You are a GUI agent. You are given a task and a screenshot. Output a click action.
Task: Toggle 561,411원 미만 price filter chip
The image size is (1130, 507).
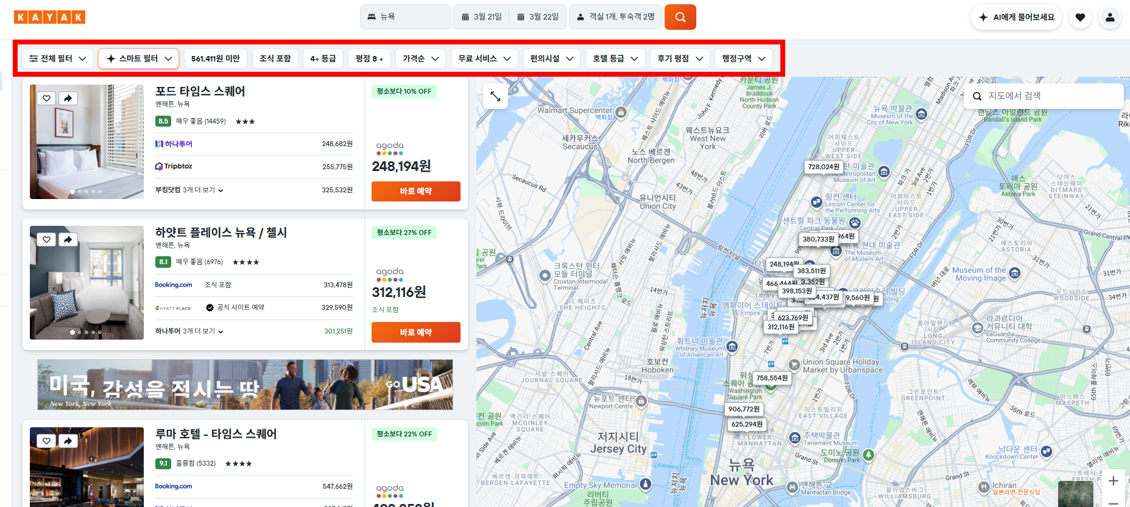pyautogui.click(x=216, y=58)
